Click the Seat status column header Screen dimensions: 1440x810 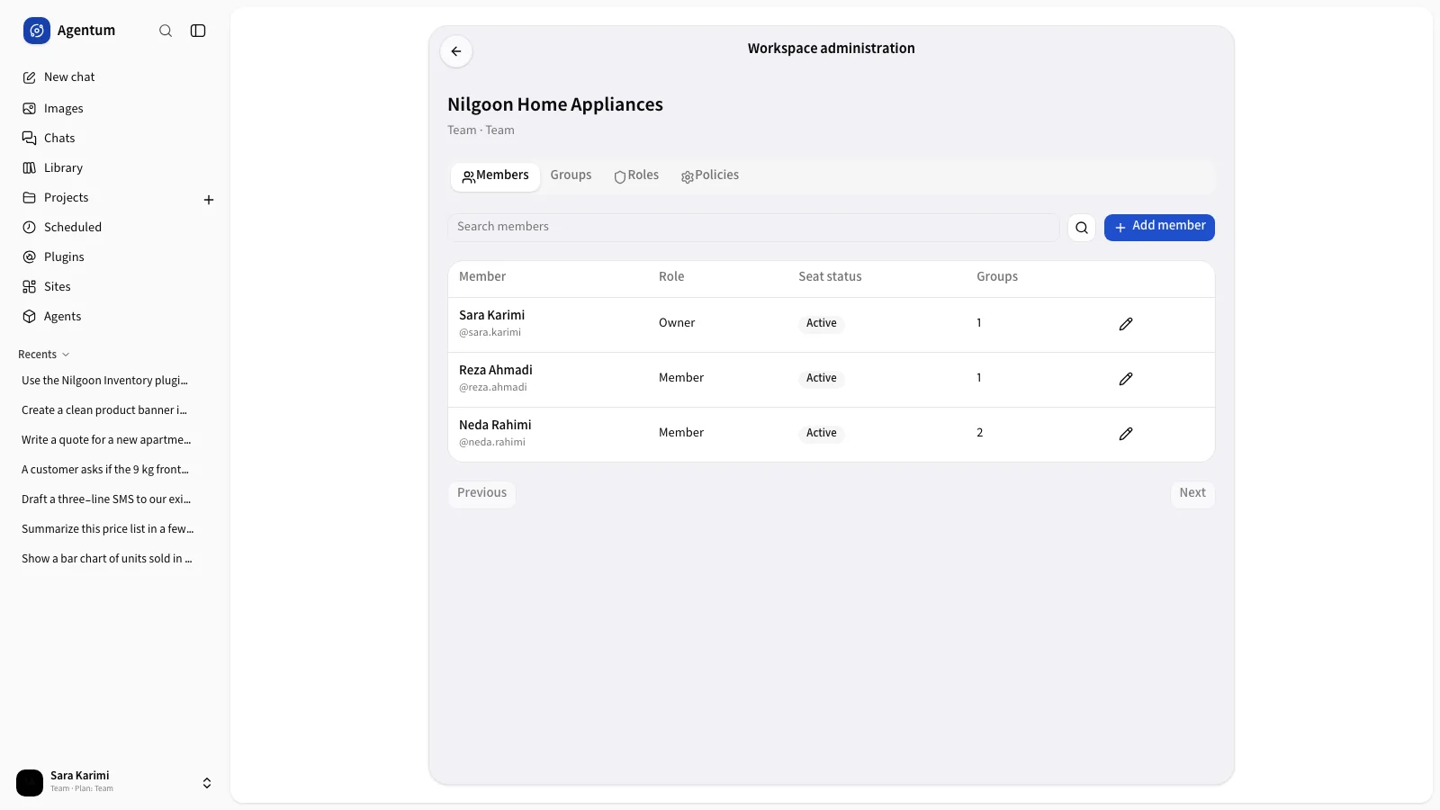830,276
